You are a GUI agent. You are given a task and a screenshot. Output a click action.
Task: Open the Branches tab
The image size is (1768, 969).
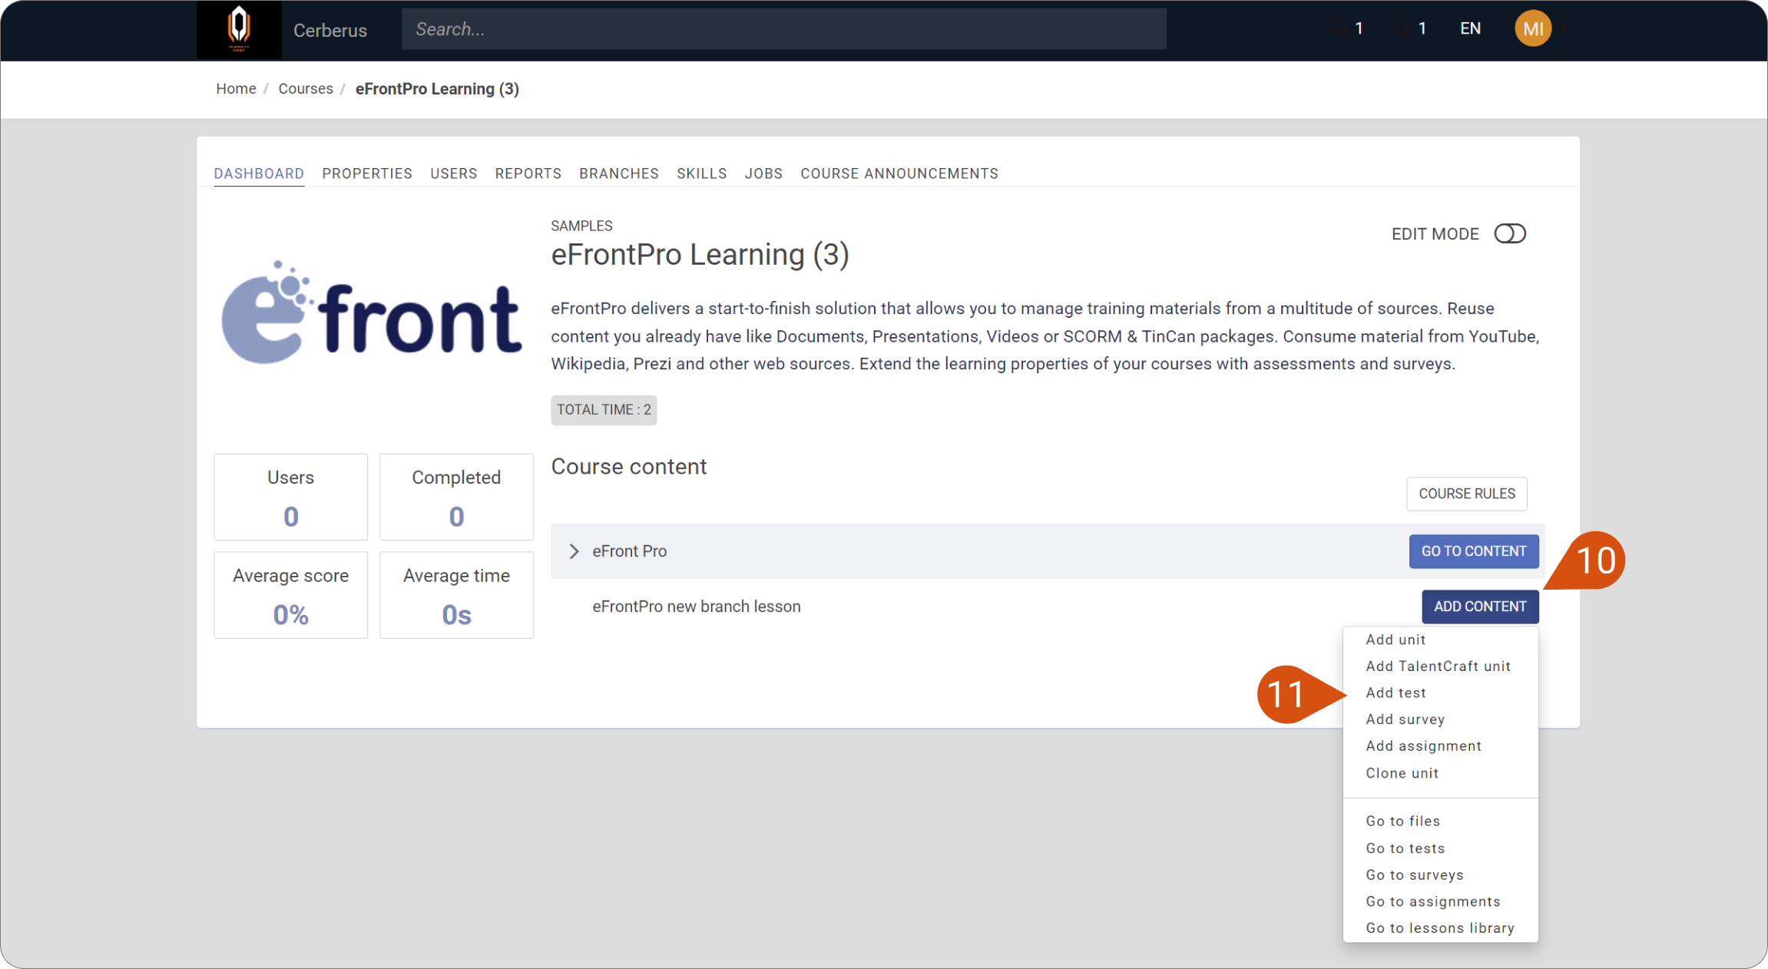619,174
